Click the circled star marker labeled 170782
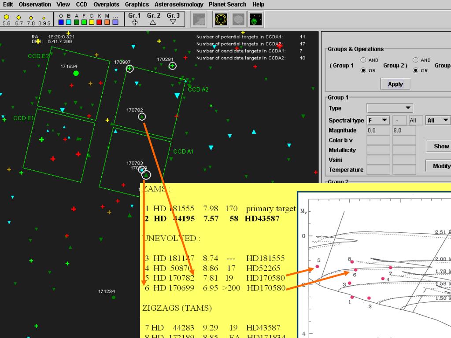Image resolution: width=451 pixels, height=338 pixels. click(142, 117)
